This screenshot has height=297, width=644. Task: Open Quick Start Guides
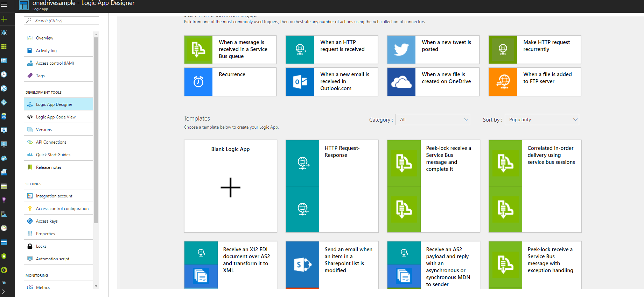(x=58, y=155)
